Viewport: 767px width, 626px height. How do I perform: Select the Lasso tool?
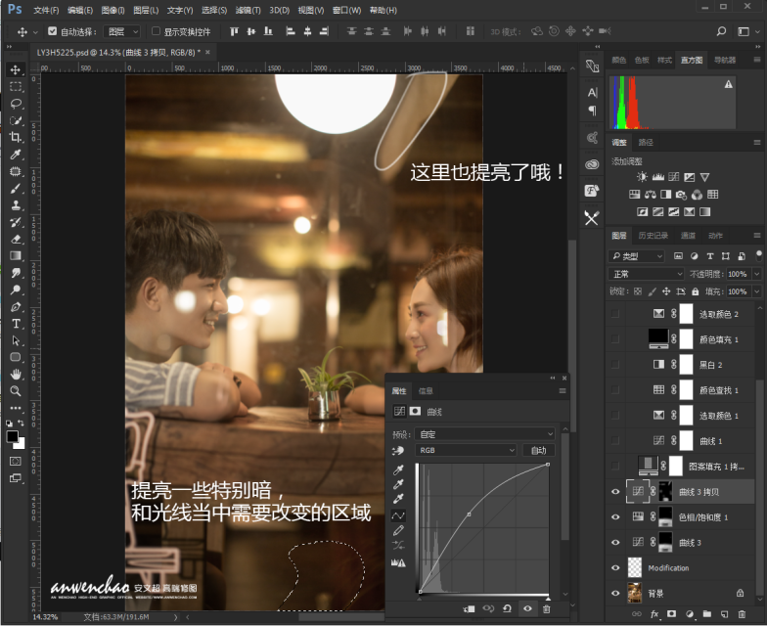(16, 104)
